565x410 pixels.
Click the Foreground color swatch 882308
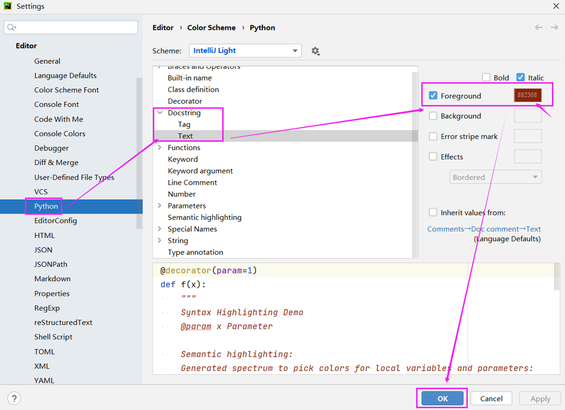tap(528, 96)
